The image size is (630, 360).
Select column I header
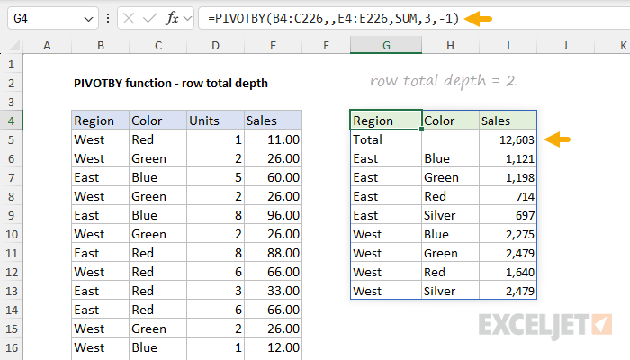(508, 46)
